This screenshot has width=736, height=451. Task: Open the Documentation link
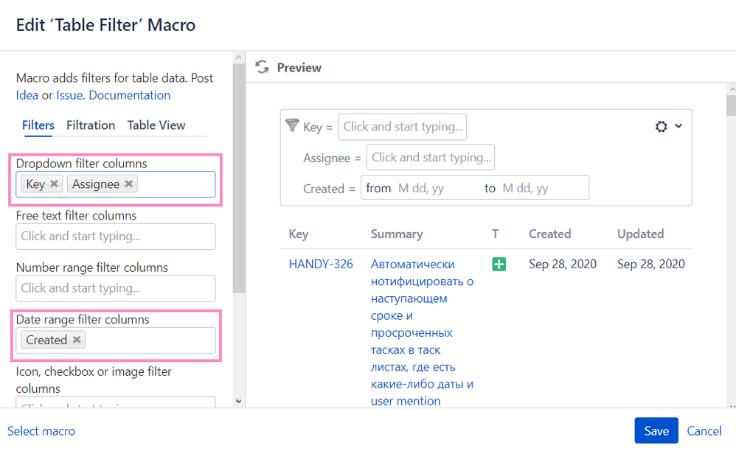129,94
